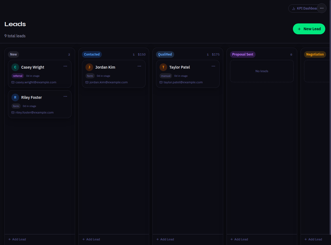Click casey.wright@example.com email
Viewport: 331px width, 245px height.
[x=36, y=82]
